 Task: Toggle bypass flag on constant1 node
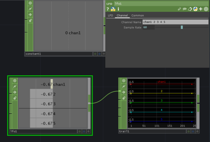30,9
